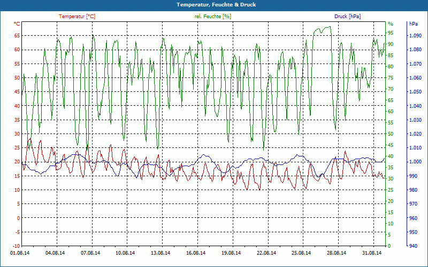Click the date label '25.08.14'

[301, 253]
